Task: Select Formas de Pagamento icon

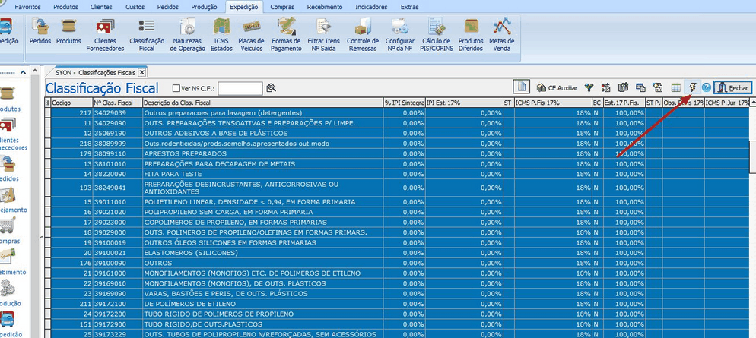Action: click(286, 34)
